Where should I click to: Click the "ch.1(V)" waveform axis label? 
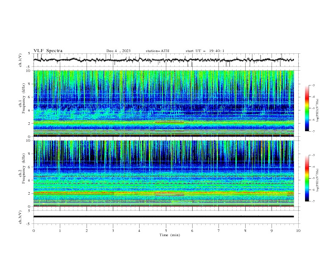(x=20, y=60)
